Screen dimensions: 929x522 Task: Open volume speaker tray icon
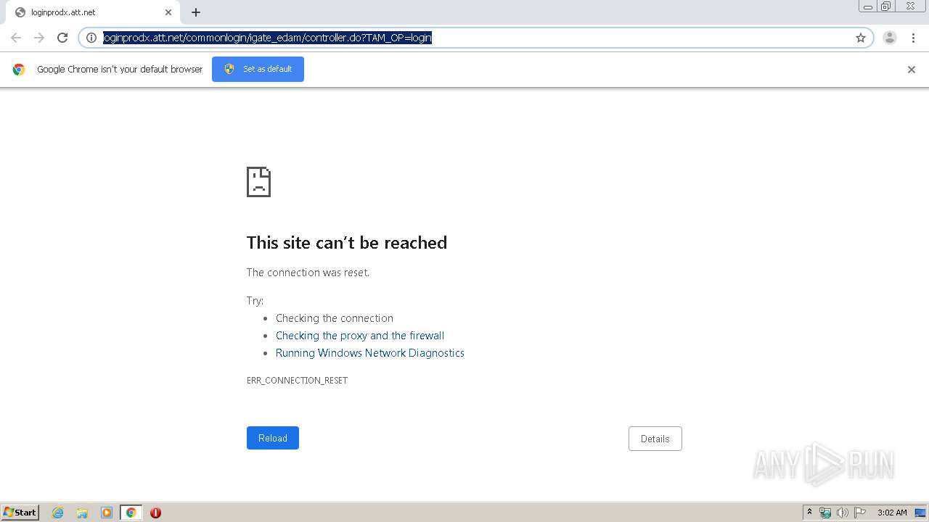click(843, 513)
